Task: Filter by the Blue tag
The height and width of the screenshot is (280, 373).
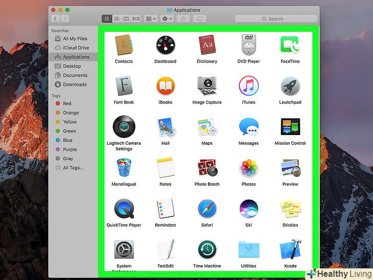Action: [x=73, y=140]
